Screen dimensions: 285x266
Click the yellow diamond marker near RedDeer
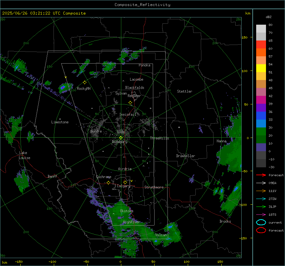click(x=130, y=103)
